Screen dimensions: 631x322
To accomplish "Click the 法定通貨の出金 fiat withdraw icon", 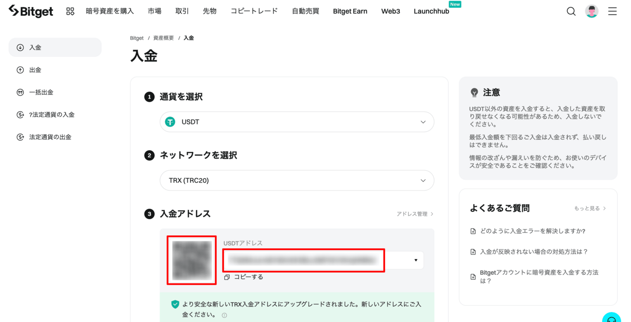I will tap(20, 137).
